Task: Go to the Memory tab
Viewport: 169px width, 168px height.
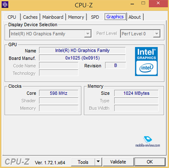Action: point(76,17)
